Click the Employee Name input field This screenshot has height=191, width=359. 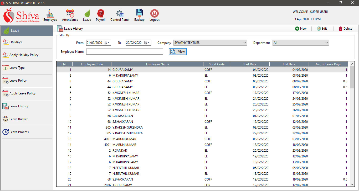(x=124, y=52)
